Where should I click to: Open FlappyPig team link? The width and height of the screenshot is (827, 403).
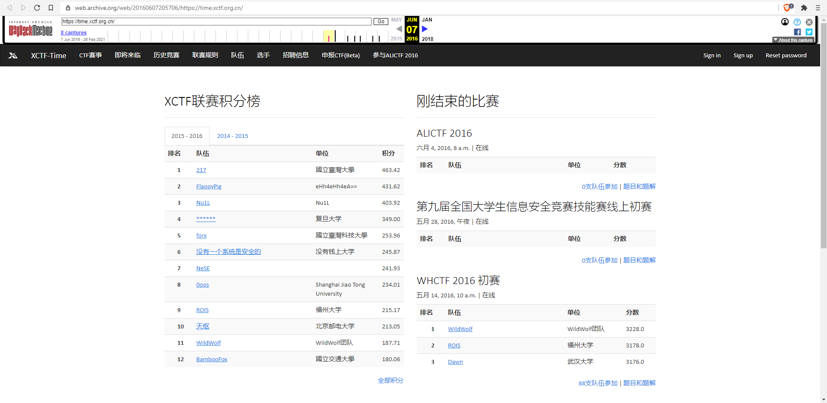pyautogui.click(x=209, y=186)
